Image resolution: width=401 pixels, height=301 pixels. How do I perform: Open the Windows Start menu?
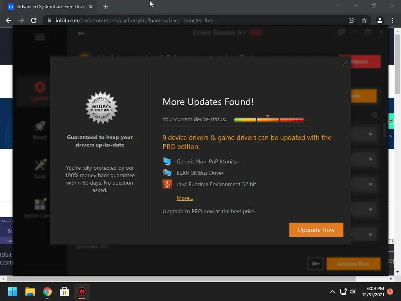[13, 292]
